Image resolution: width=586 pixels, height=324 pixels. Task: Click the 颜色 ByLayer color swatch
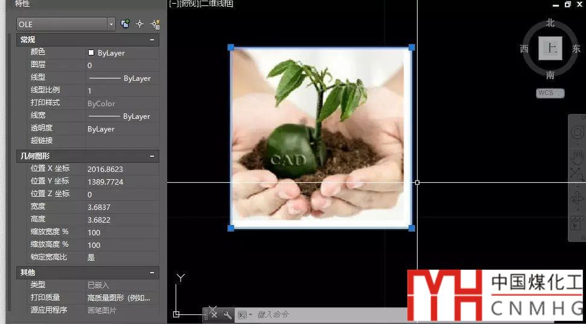(x=91, y=53)
